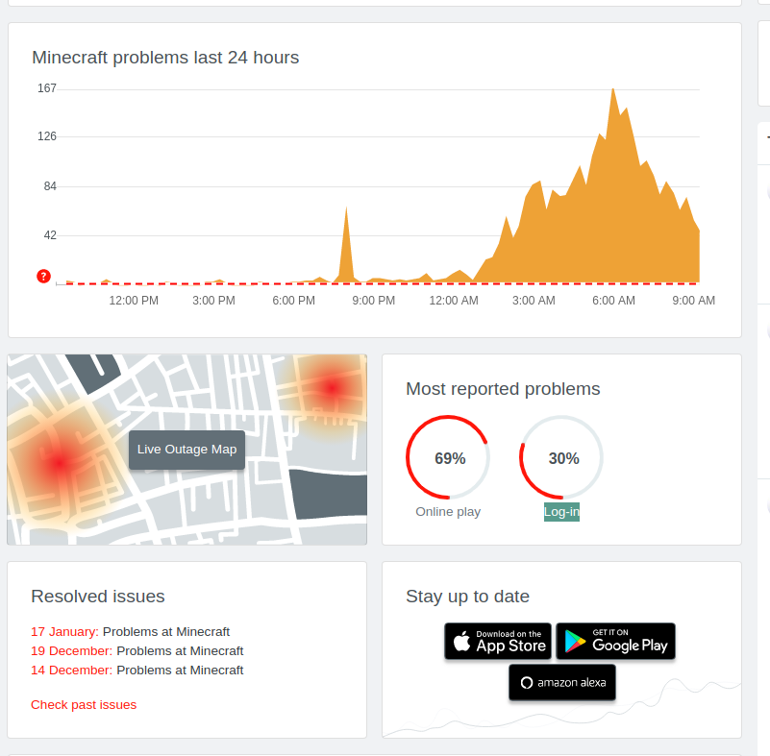Click the 3:00 AM axis label
770x756 pixels.
point(534,301)
